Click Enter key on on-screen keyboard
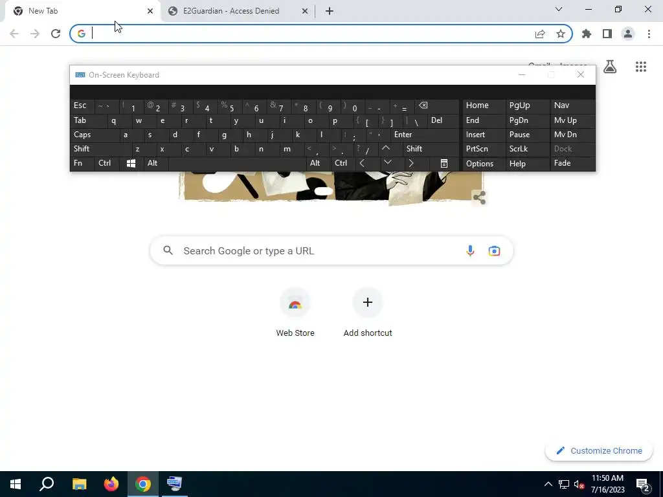The width and height of the screenshot is (663, 497). coord(425,135)
